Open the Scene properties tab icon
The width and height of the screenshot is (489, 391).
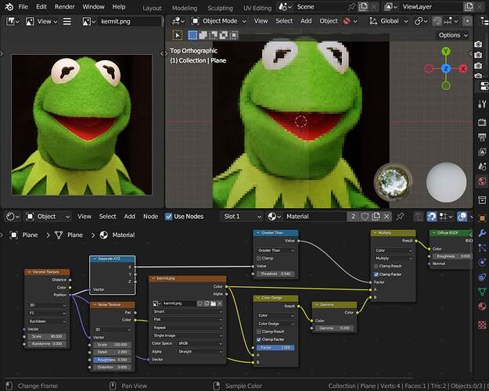pos(482,167)
